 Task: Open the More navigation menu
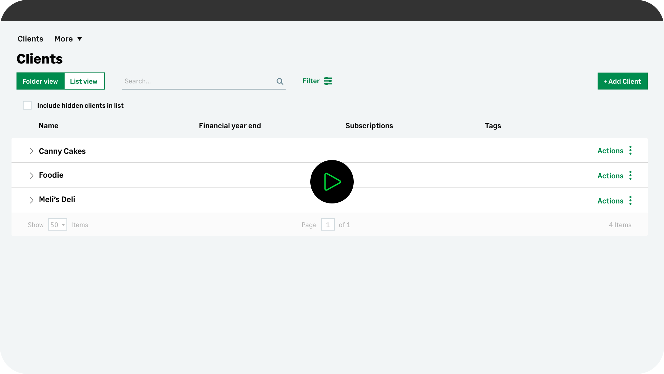(x=63, y=39)
